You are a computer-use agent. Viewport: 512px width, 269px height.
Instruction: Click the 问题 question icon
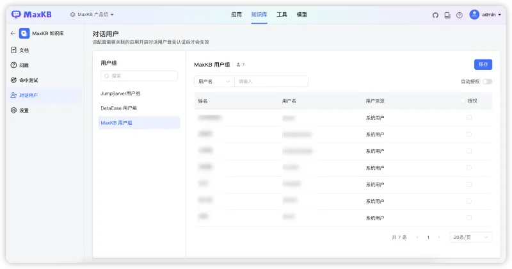pos(13,65)
